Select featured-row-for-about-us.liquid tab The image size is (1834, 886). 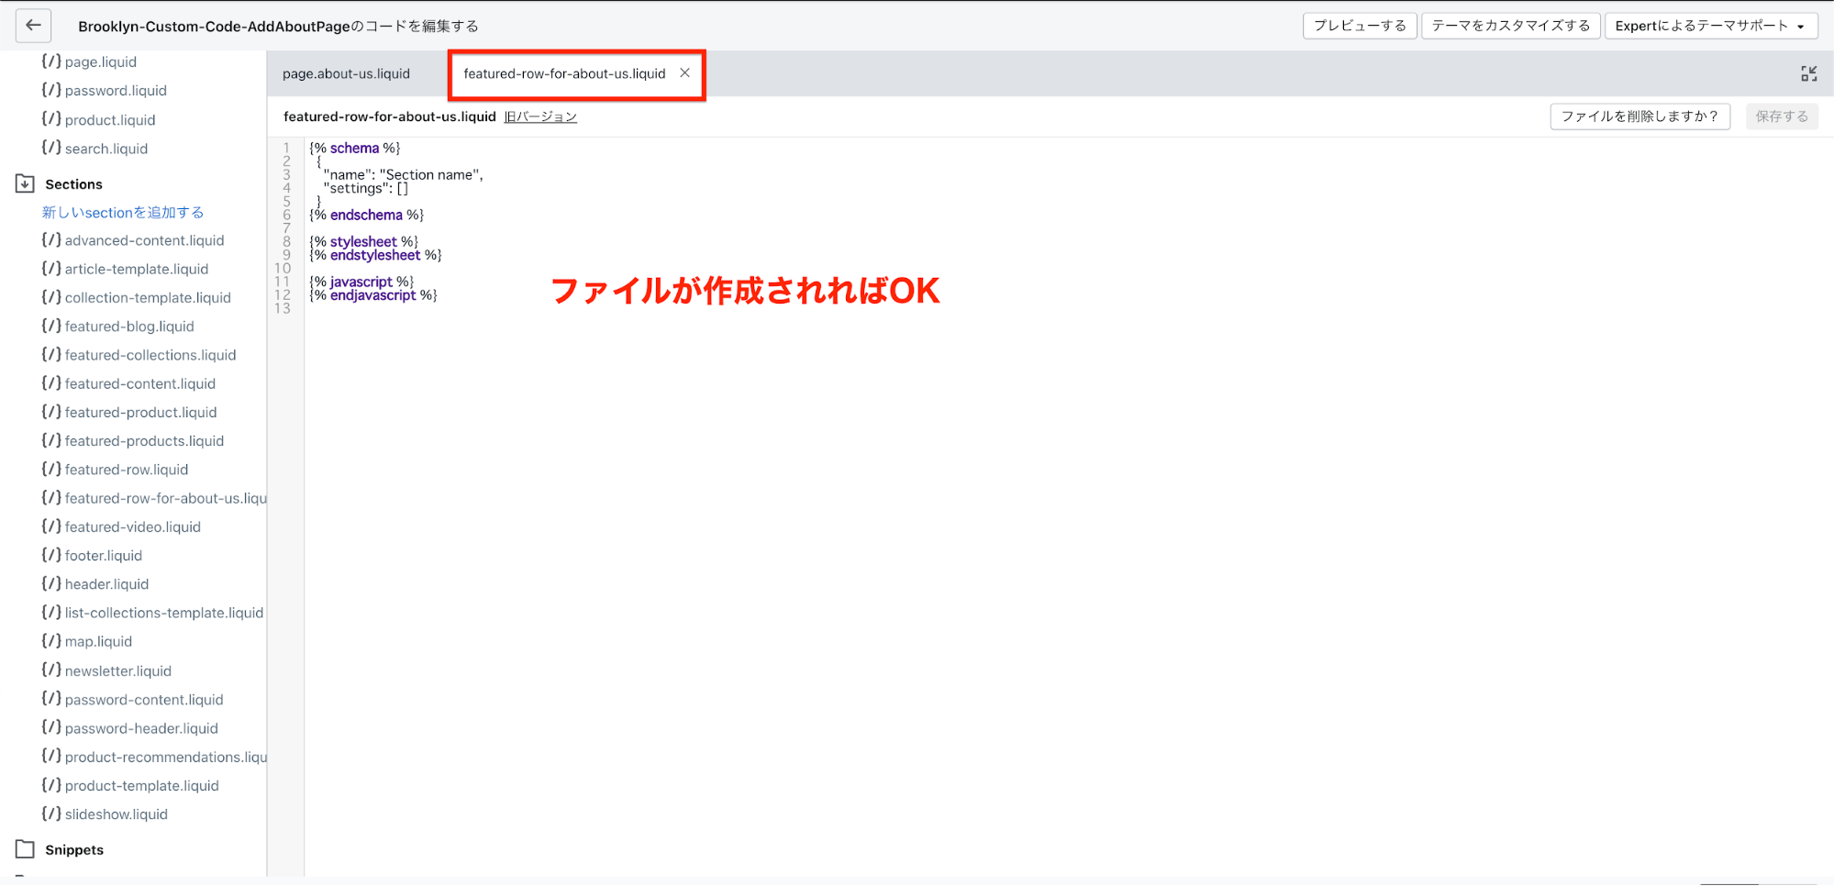(563, 74)
